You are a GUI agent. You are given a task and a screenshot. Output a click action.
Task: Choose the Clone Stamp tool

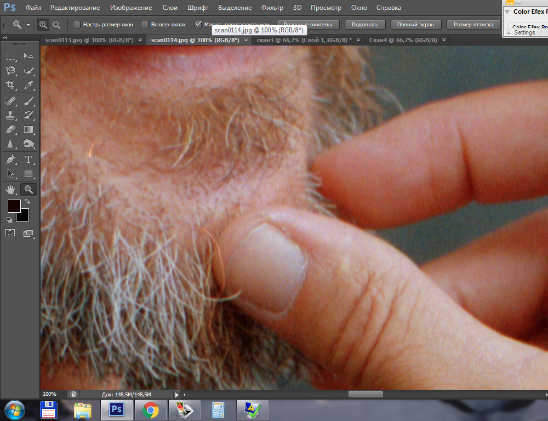(x=10, y=115)
